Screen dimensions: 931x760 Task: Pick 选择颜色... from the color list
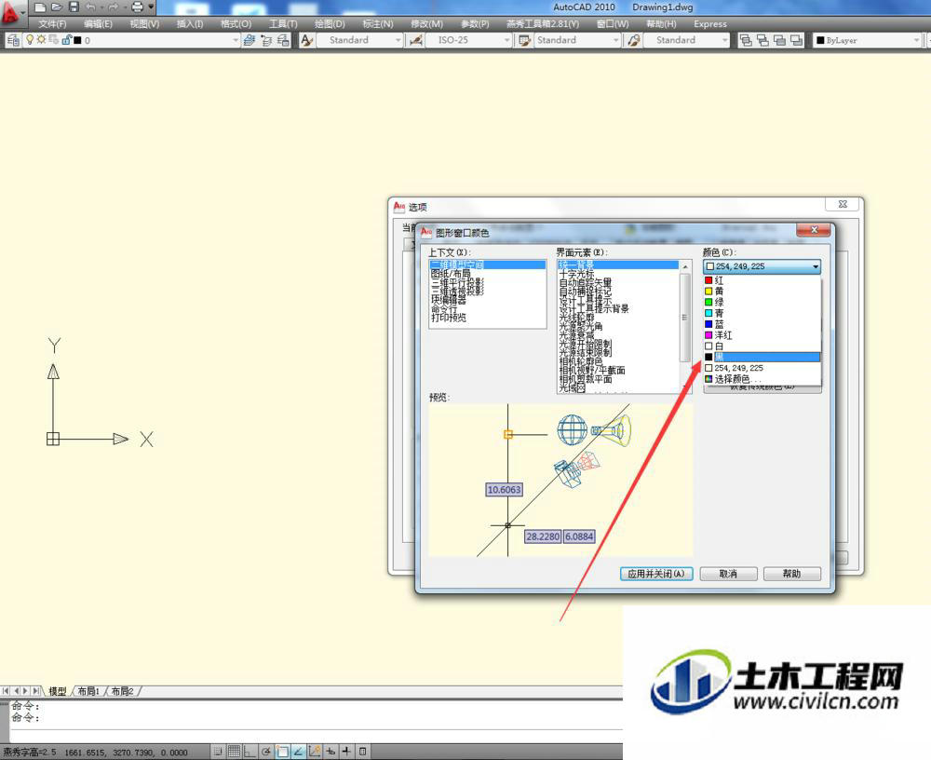click(x=762, y=379)
